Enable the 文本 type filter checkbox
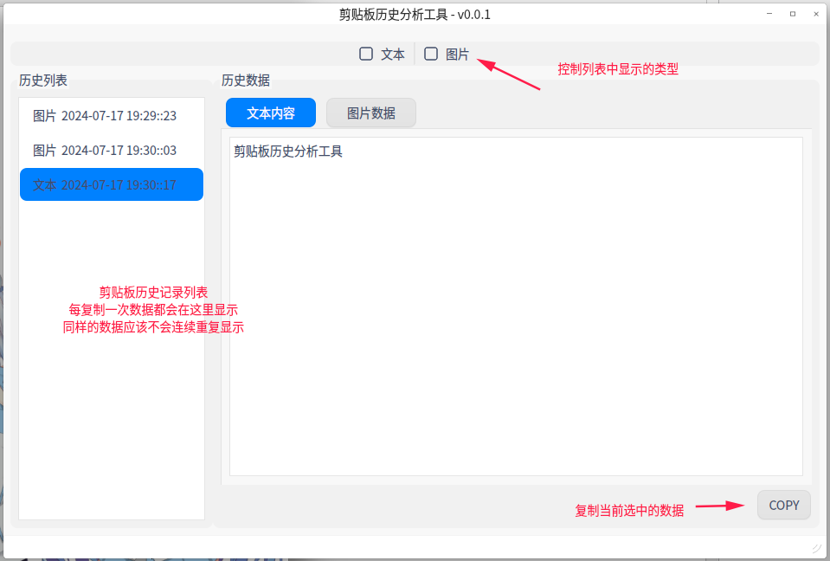This screenshot has width=830, height=561. click(367, 54)
